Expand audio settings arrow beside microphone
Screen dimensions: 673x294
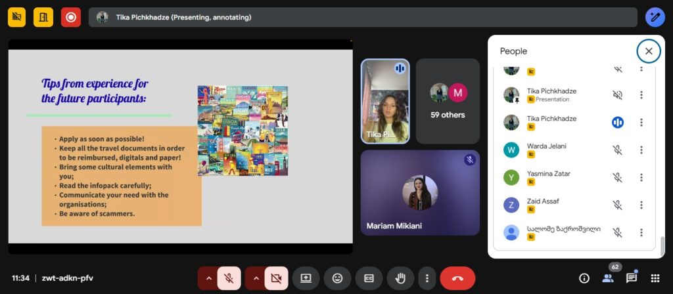[209, 278]
